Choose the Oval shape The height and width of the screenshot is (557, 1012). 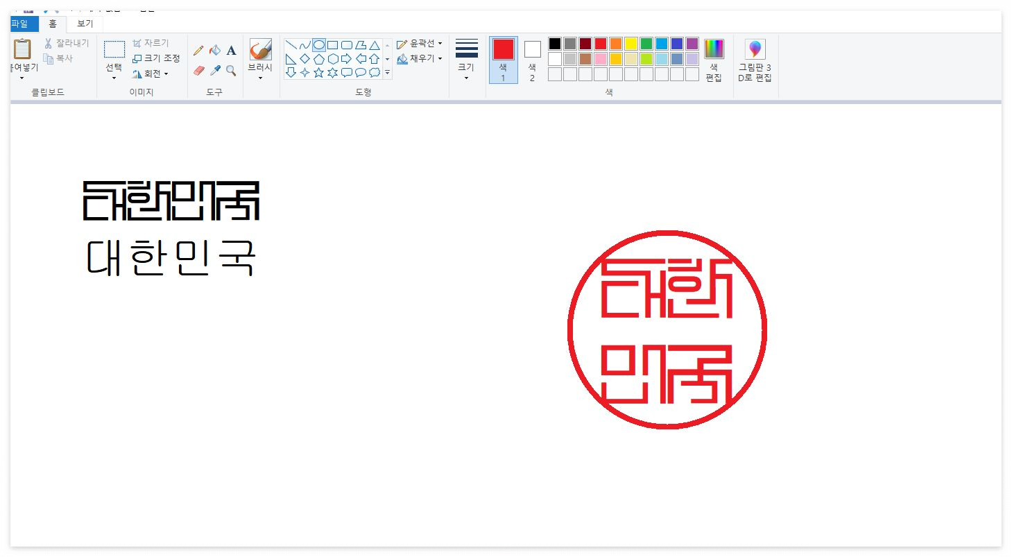[318, 45]
